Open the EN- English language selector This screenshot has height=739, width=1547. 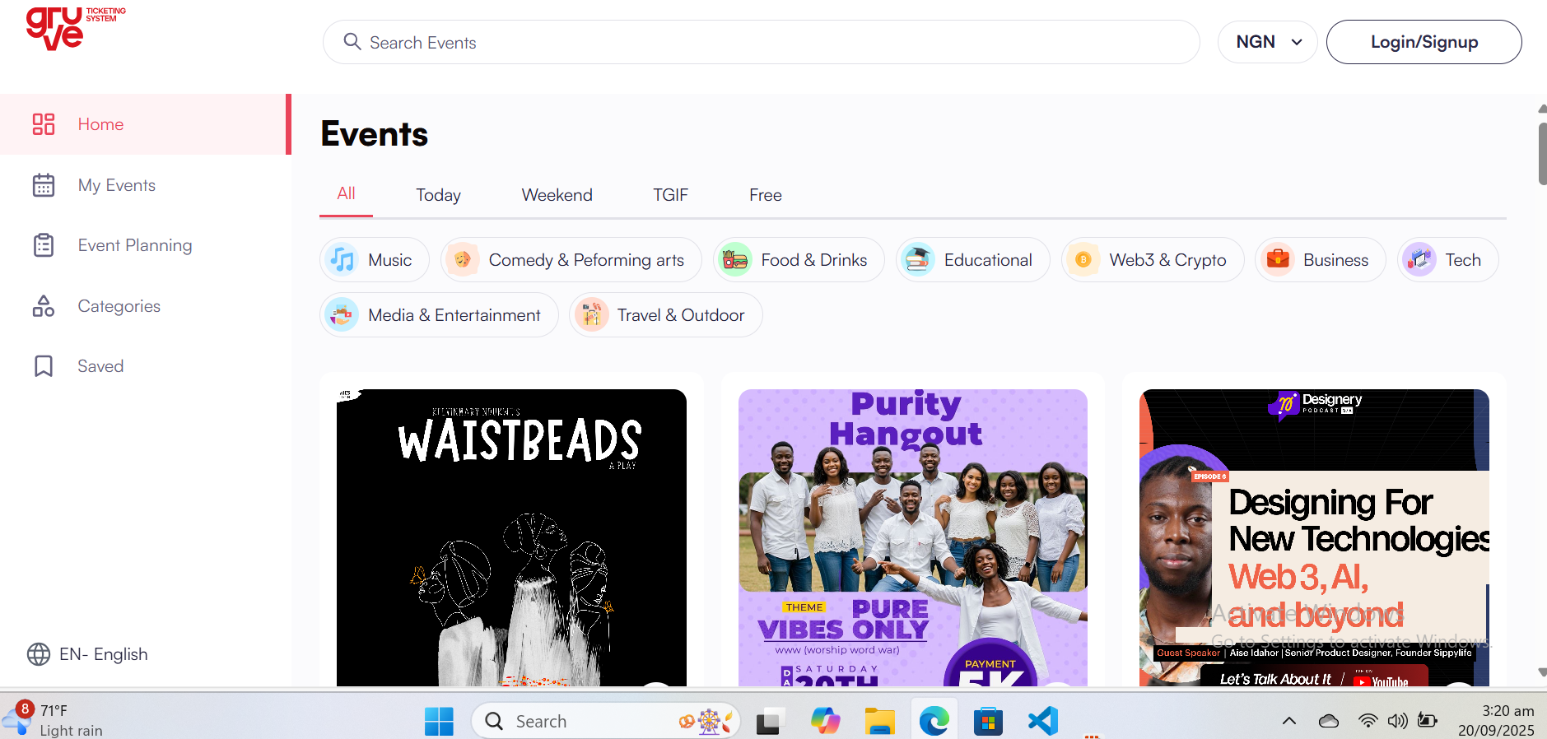point(88,654)
